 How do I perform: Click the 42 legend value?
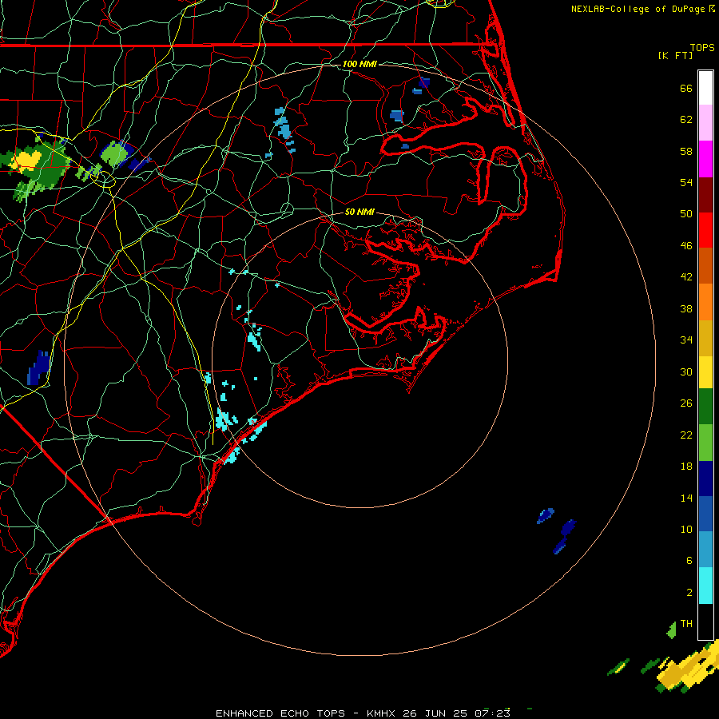pyautogui.click(x=686, y=277)
